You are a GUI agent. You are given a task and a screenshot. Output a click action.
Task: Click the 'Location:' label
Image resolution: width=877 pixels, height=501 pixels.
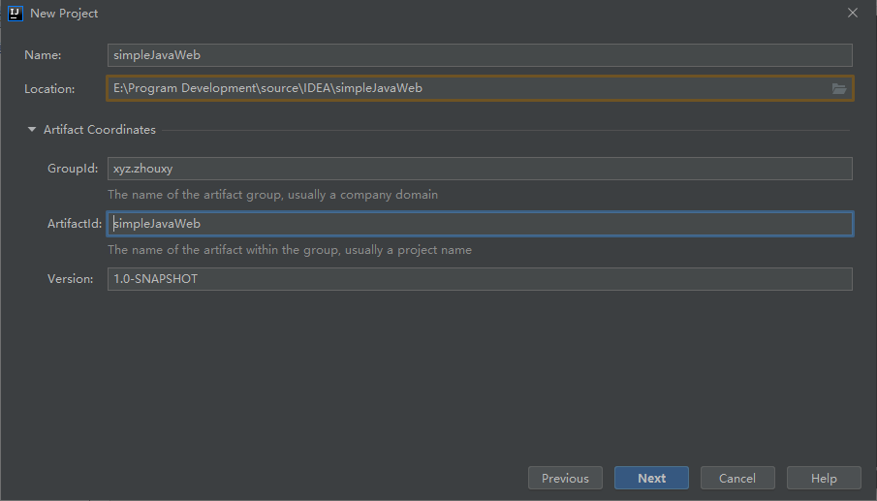pyautogui.click(x=49, y=89)
